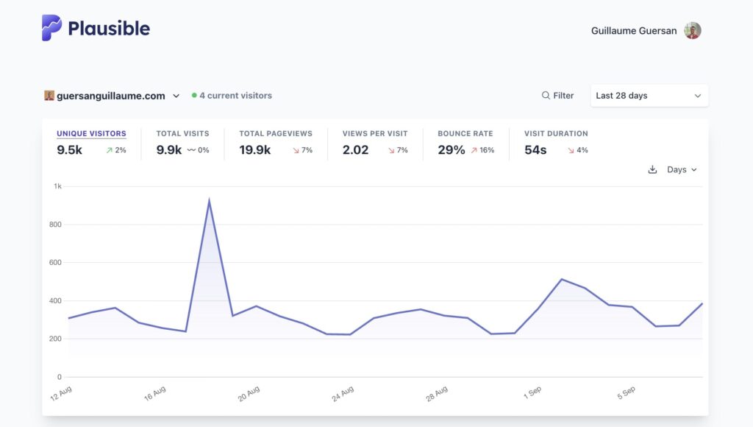Click the traffic spike peak on chart
The height and width of the screenshot is (427, 753).
tap(210, 200)
